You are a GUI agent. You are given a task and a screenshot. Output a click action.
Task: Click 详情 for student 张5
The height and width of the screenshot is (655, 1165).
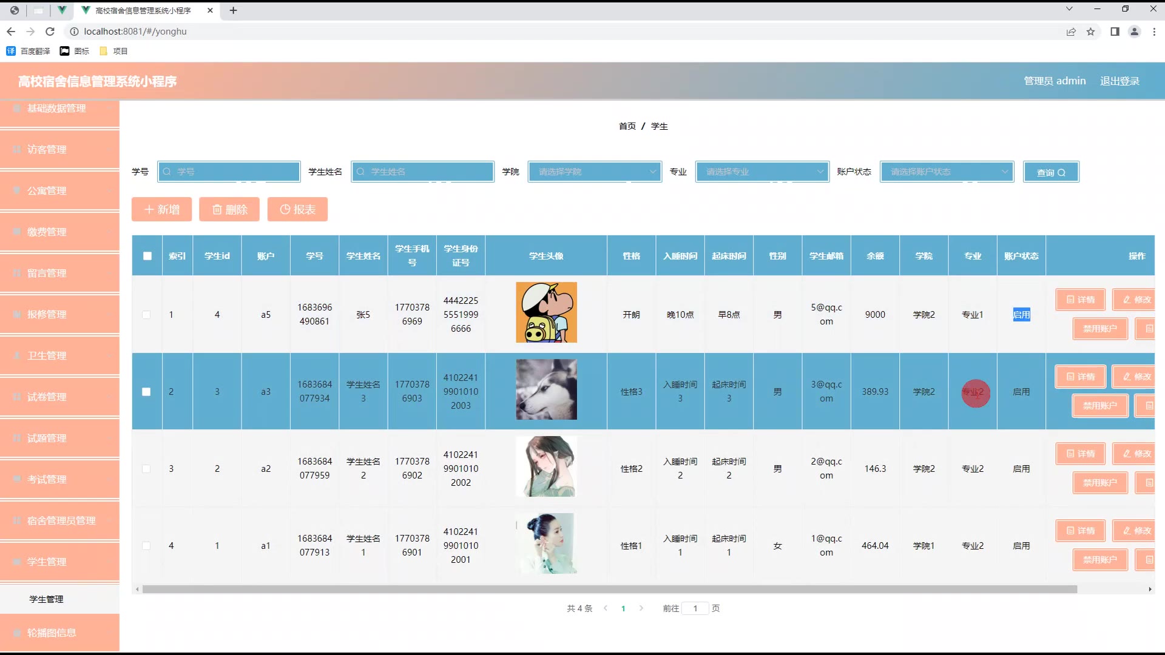coord(1080,300)
